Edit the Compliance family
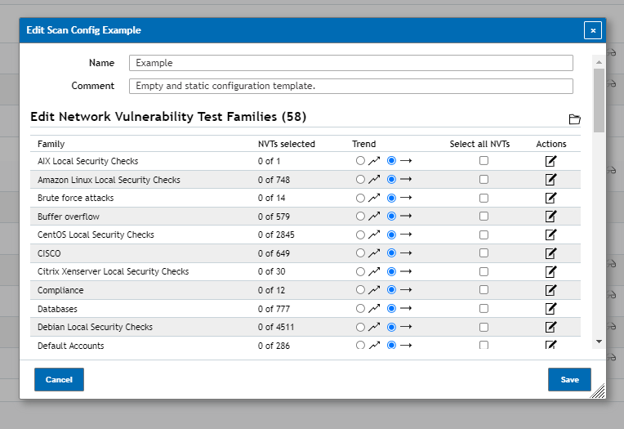The width and height of the screenshot is (624, 429). (550, 290)
